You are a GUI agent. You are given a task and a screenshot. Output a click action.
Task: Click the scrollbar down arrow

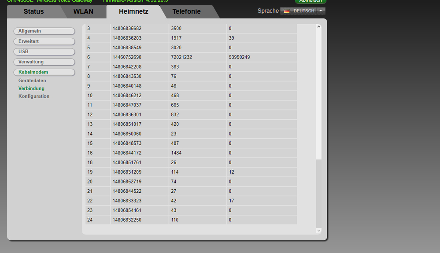click(x=319, y=231)
